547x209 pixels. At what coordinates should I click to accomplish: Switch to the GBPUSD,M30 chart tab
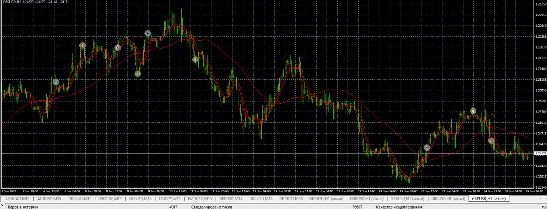[x=291, y=199]
